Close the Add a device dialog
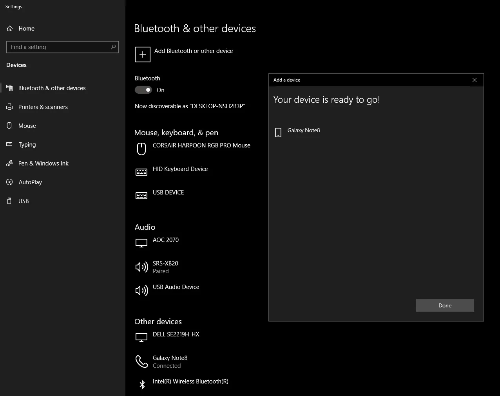The height and width of the screenshot is (396, 500). [x=474, y=80]
